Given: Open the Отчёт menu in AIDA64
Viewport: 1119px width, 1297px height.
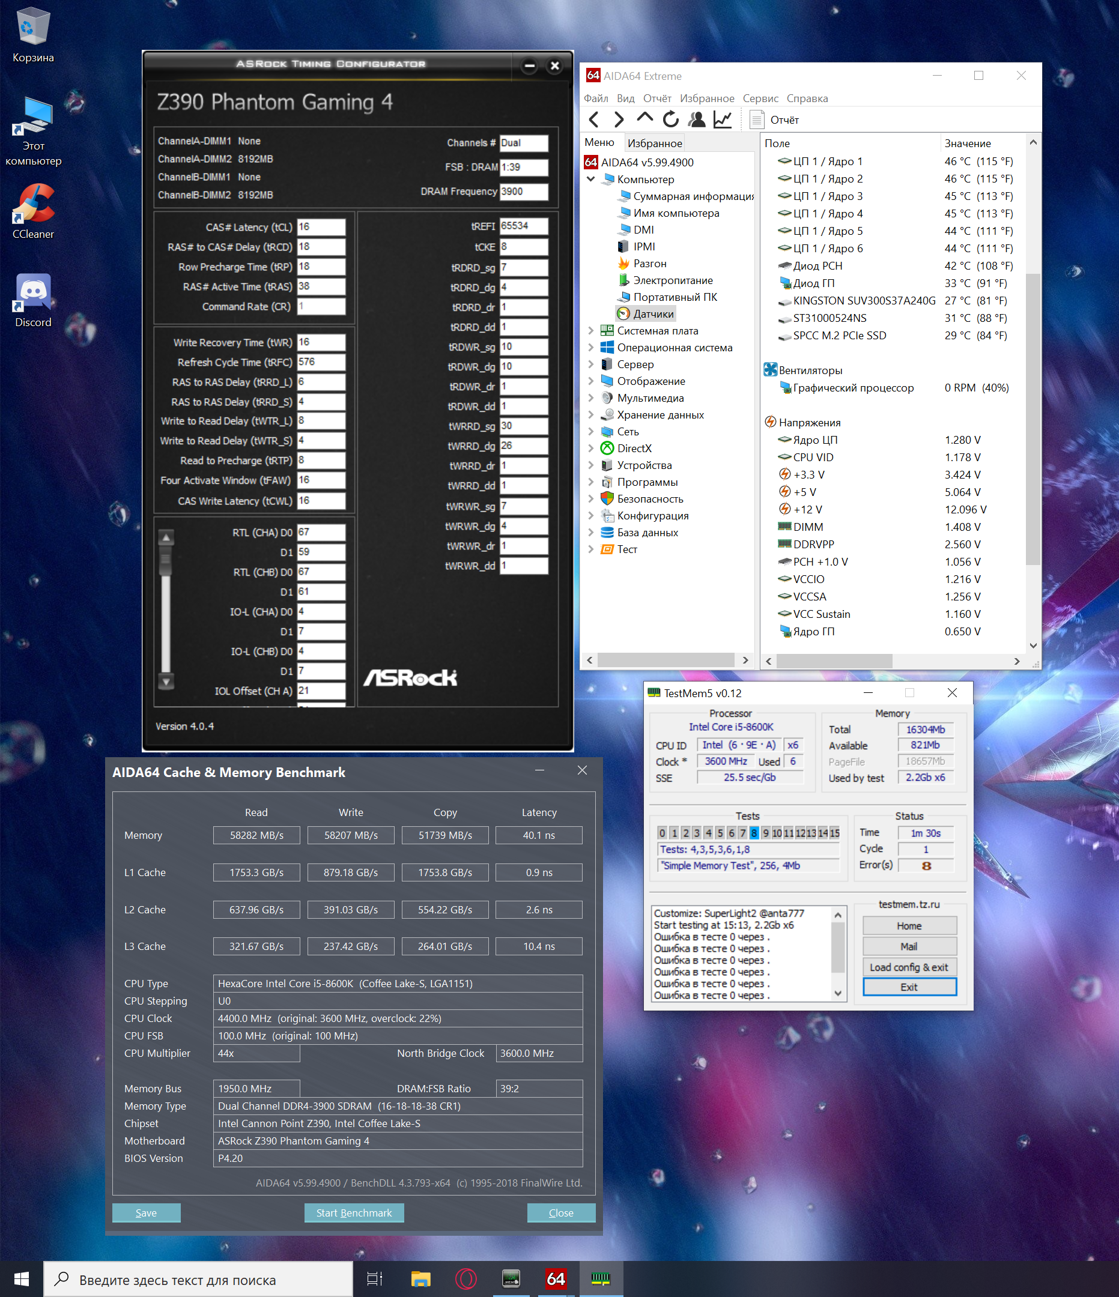Looking at the screenshot, I should (x=658, y=98).
